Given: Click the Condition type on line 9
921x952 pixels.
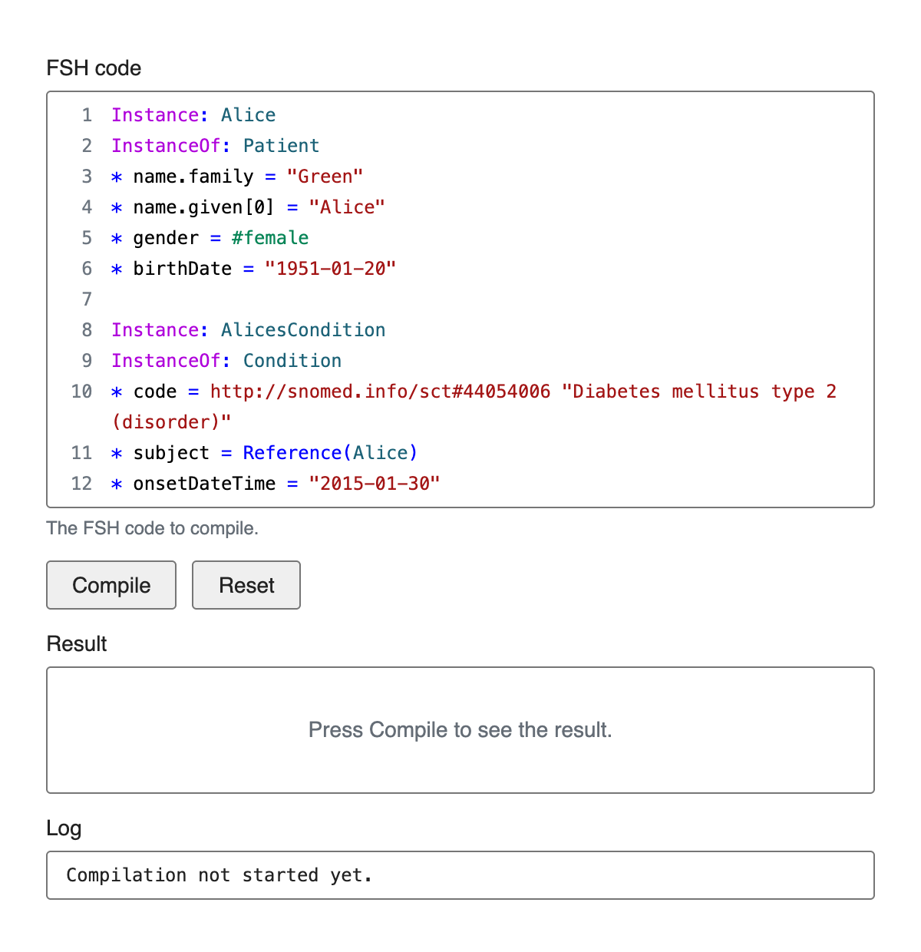Looking at the screenshot, I should [x=292, y=361].
